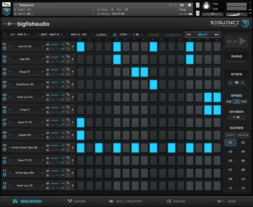Open the instrument info panel via the i icon
Viewport: 253px width, 207px height.
click(189, 5)
